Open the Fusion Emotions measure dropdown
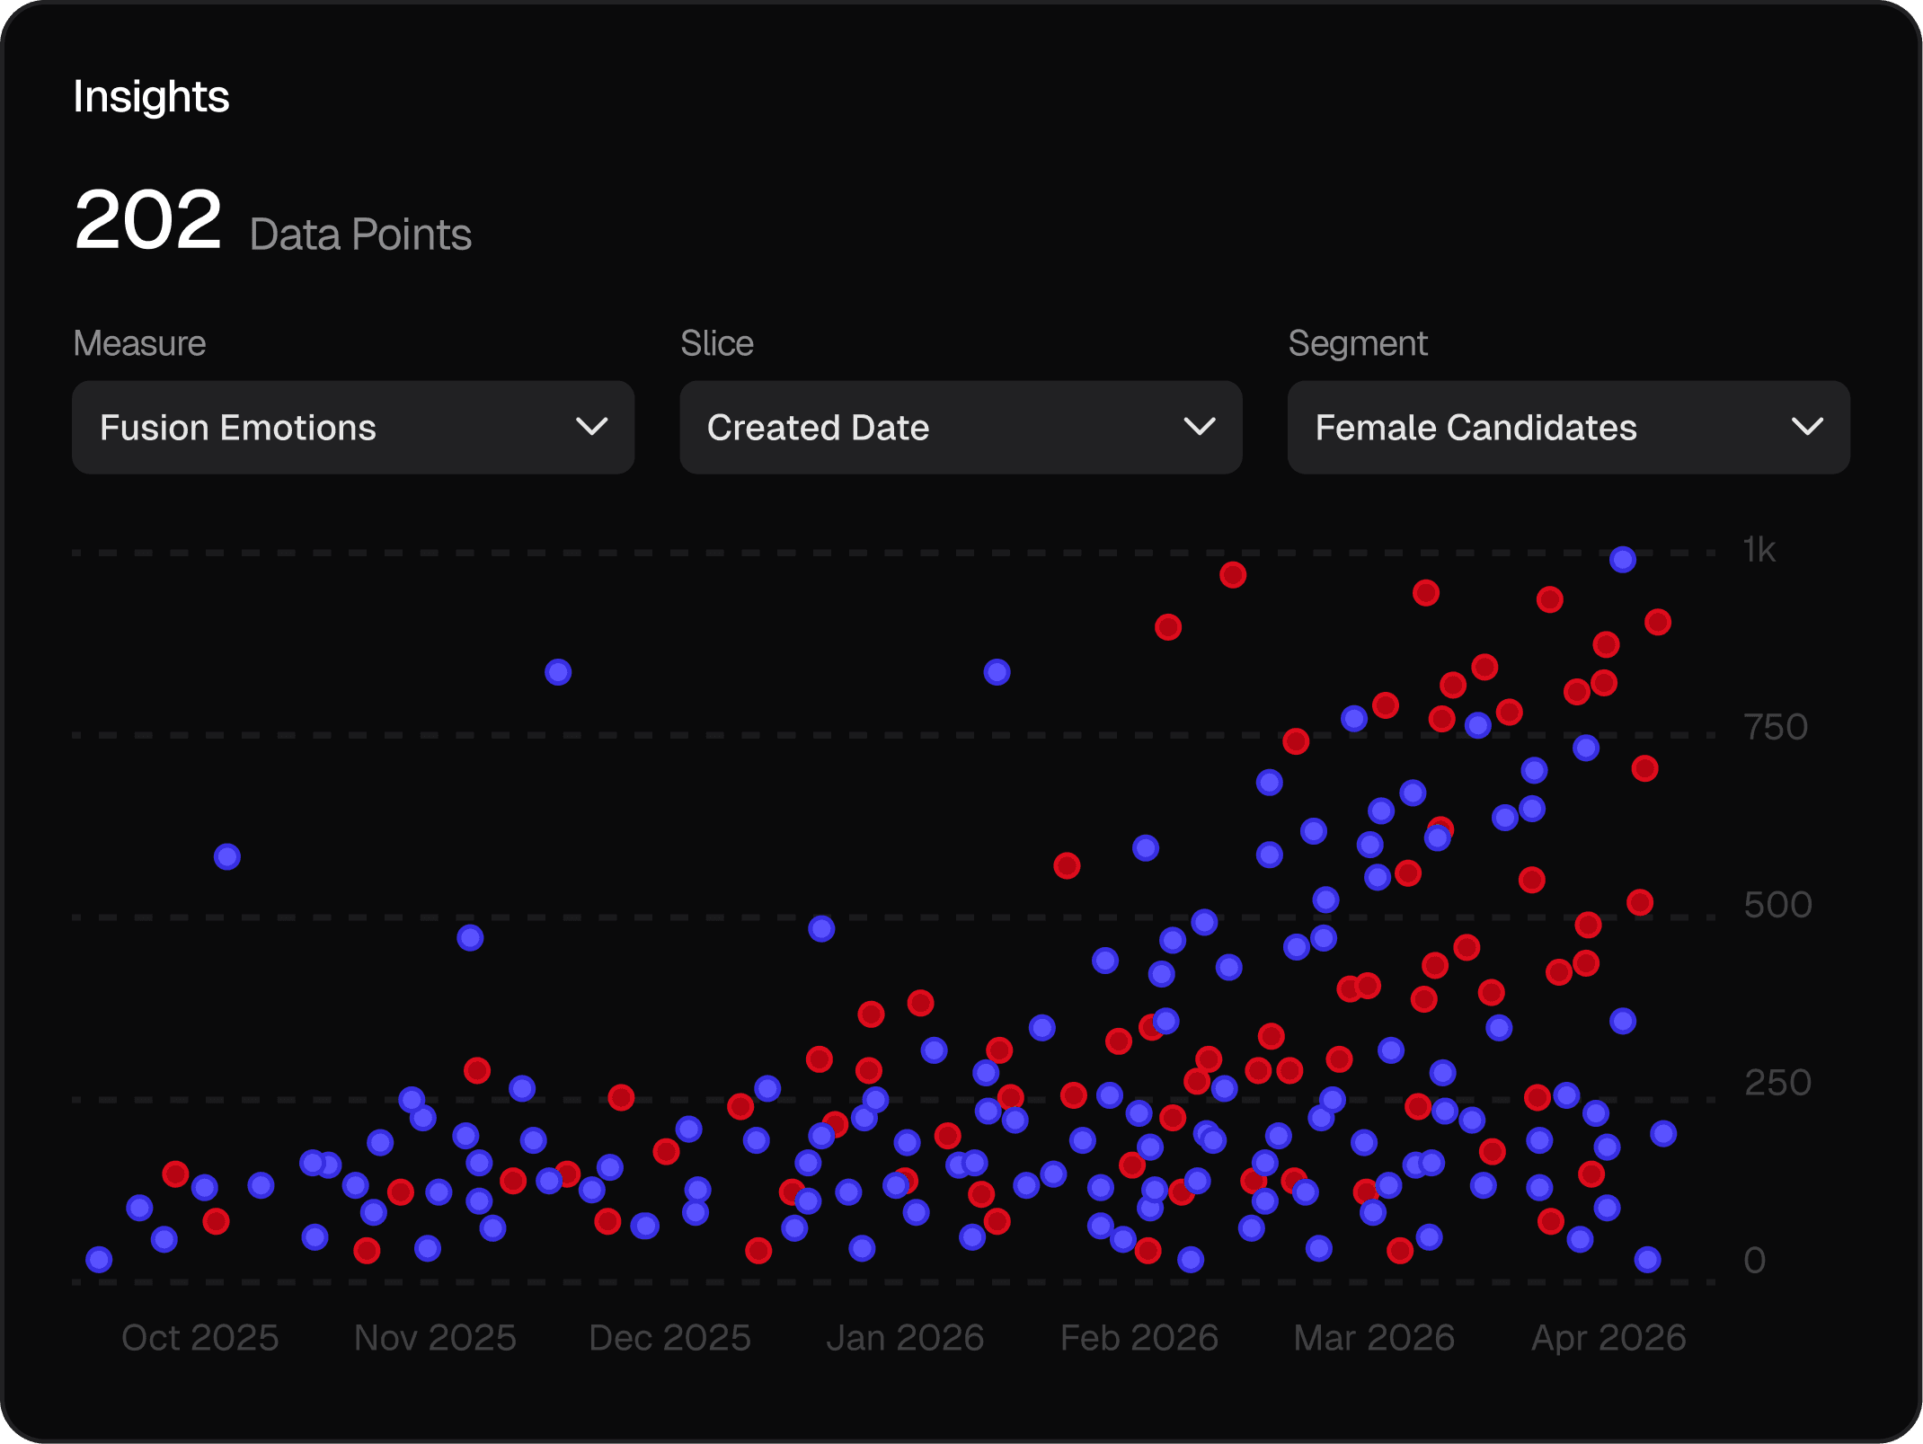 pos(352,428)
